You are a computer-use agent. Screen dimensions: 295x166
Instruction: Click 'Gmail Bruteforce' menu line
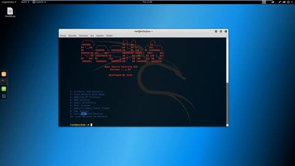point(83,103)
